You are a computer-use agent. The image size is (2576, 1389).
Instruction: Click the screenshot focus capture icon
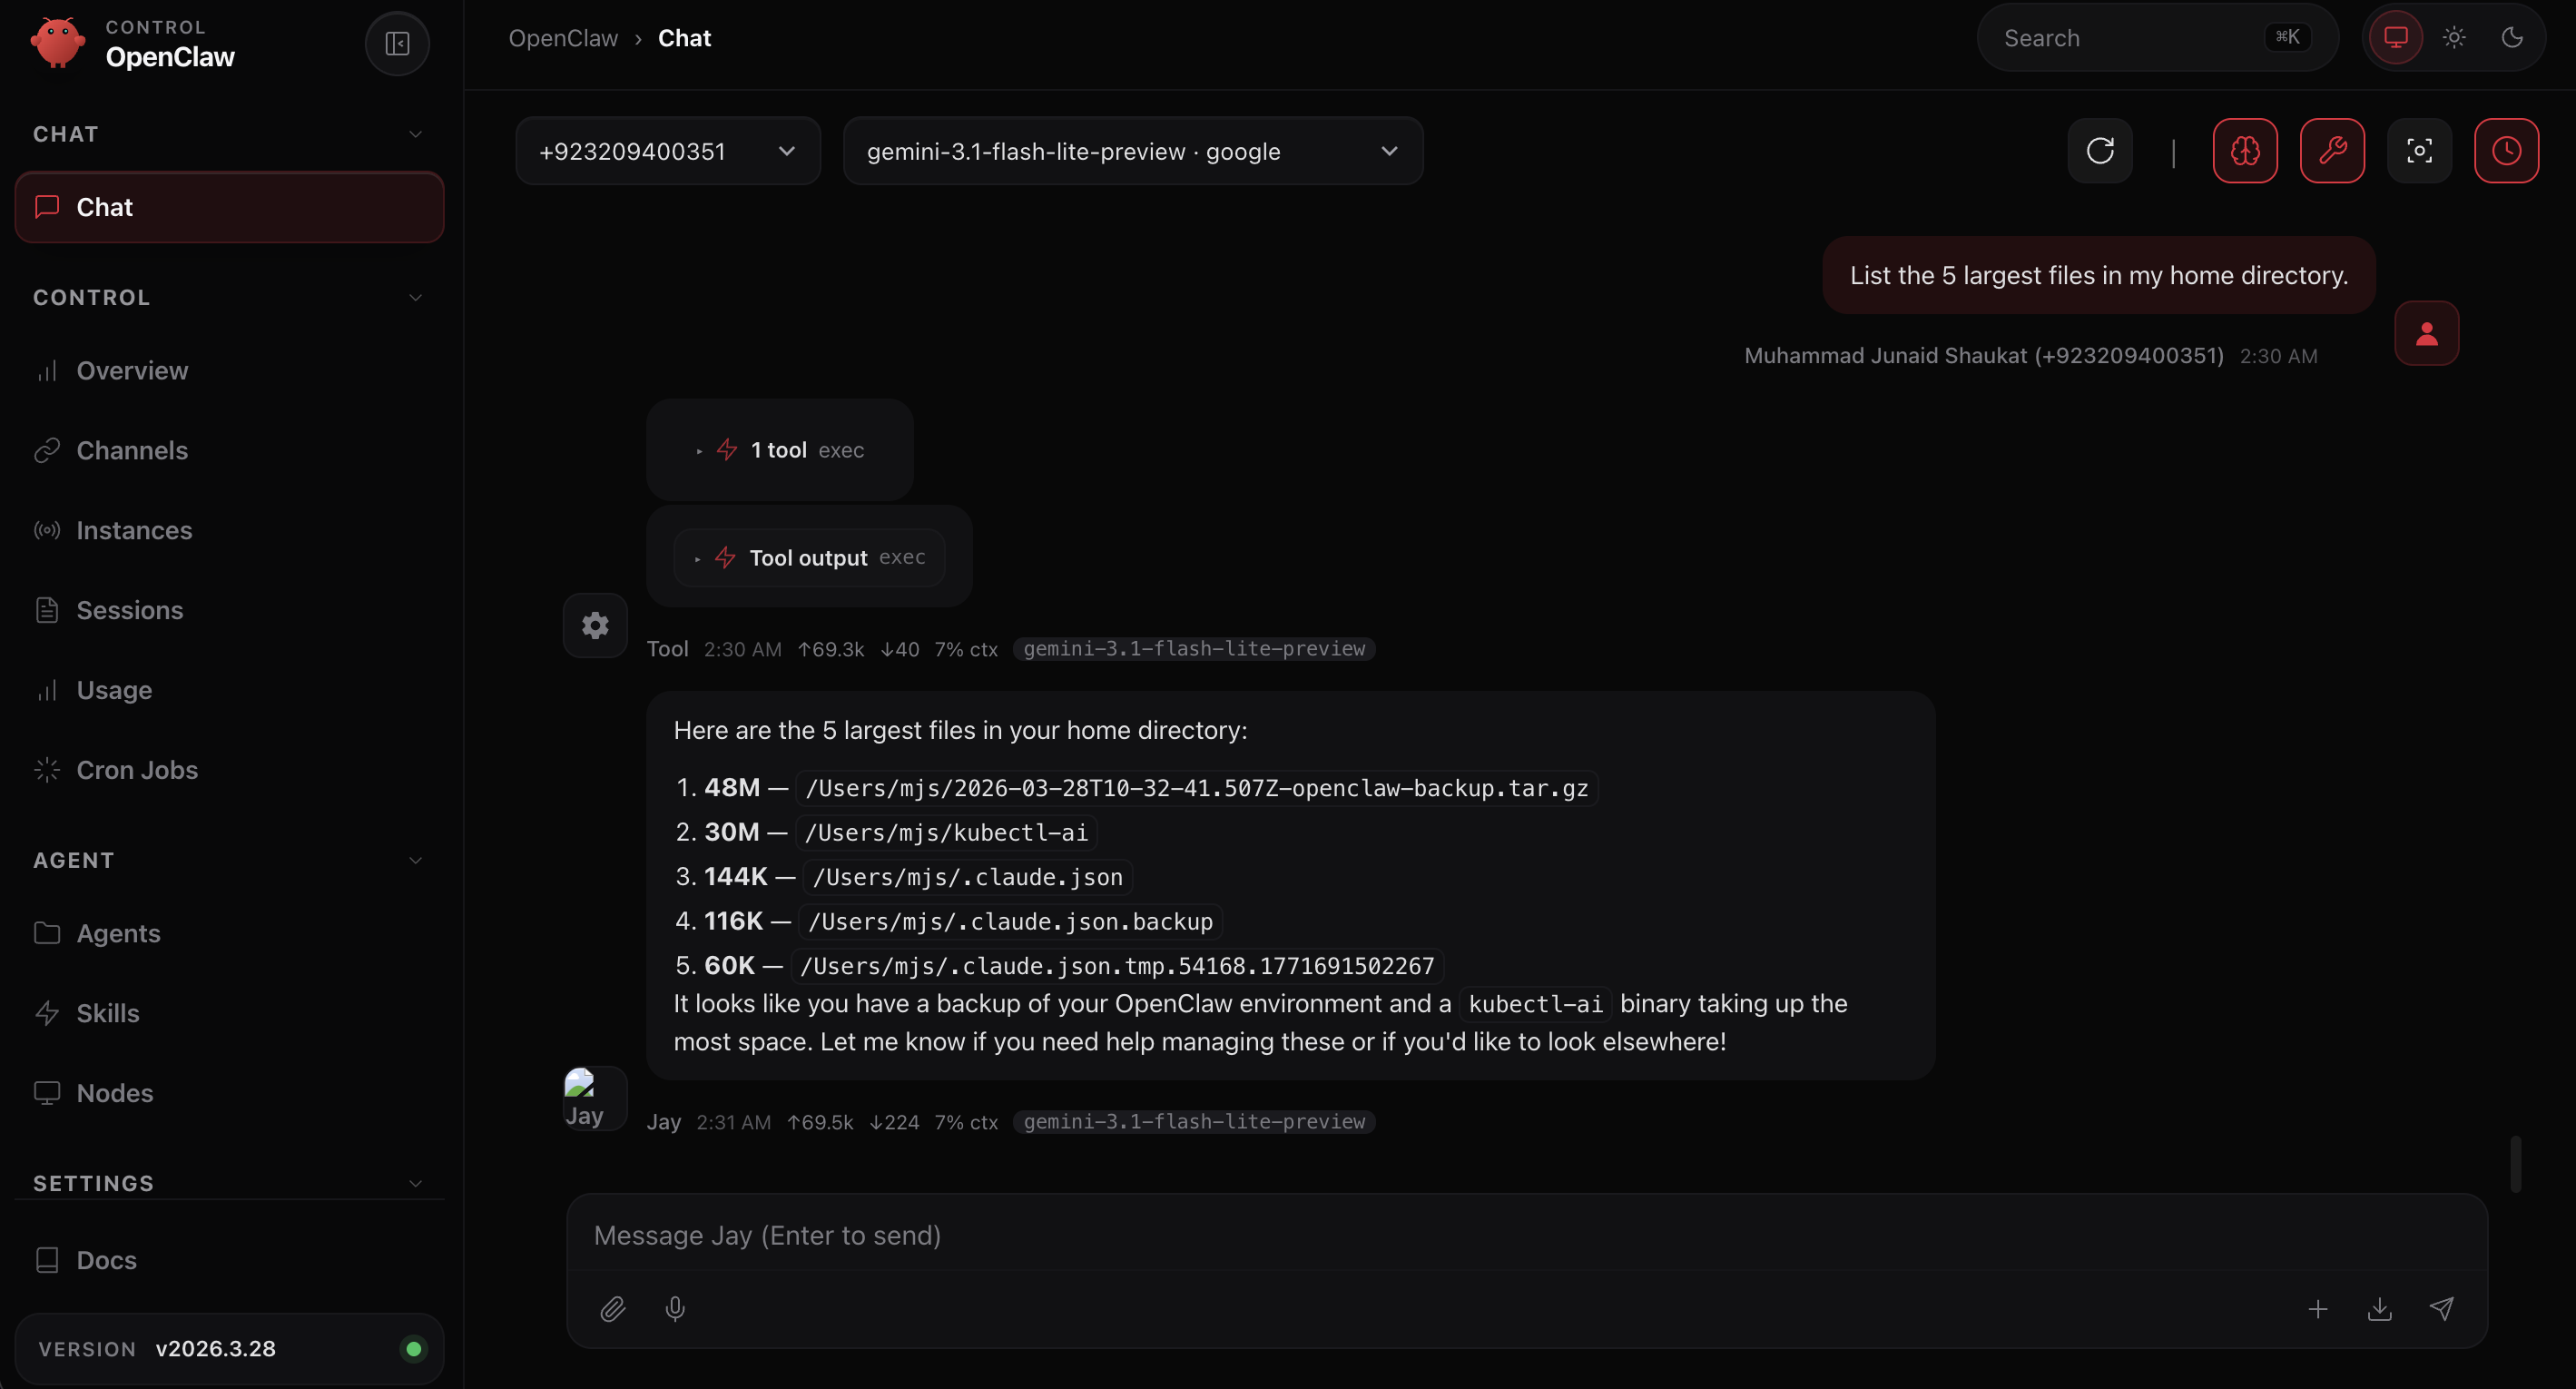click(x=2420, y=151)
